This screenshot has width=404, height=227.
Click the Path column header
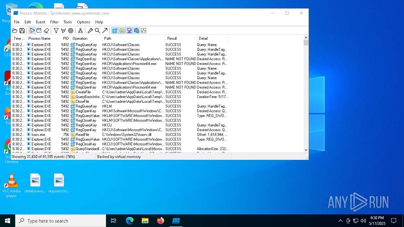134,38
